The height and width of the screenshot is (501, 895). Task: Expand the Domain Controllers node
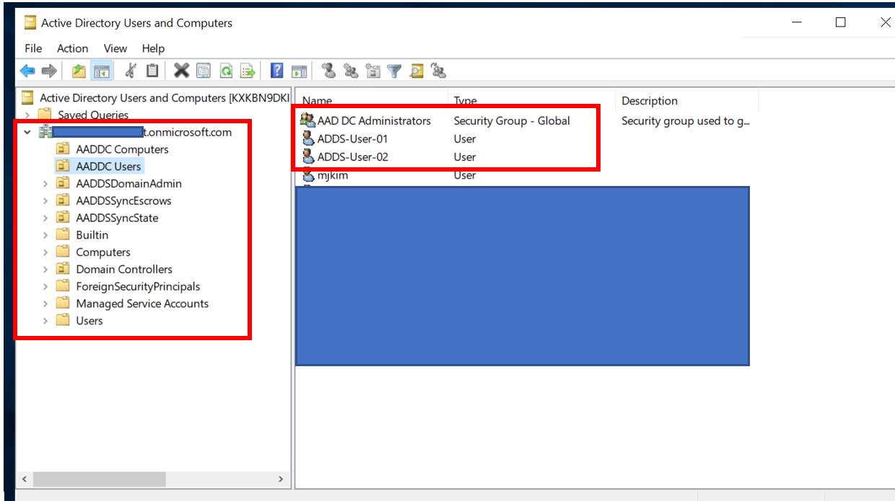(x=45, y=270)
